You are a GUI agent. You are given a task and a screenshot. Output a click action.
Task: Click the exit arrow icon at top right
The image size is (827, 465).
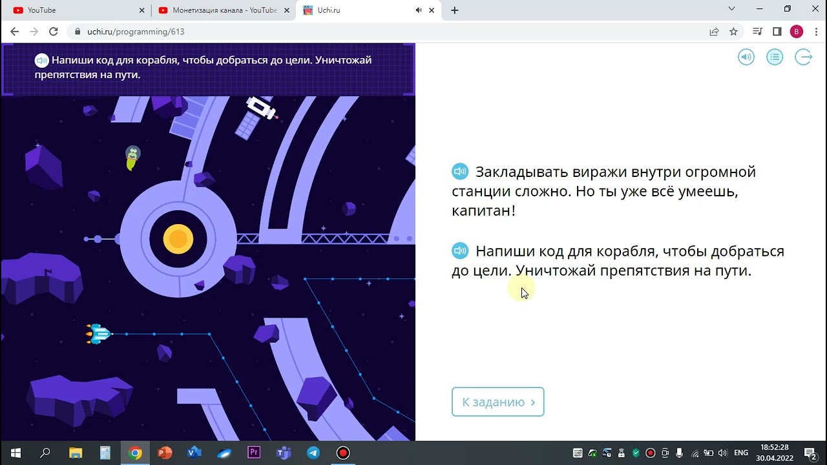(x=803, y=57)
